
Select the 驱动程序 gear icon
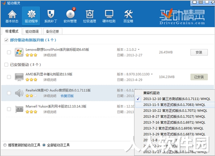[x=31, y=16]
